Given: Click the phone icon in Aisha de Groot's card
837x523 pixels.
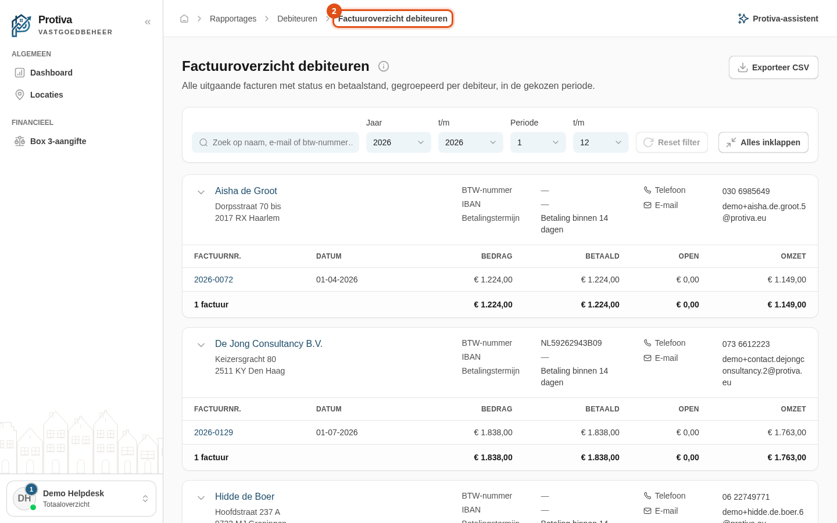Looking at the screenshot, I should pyautogui.click(x=648, y=190).
